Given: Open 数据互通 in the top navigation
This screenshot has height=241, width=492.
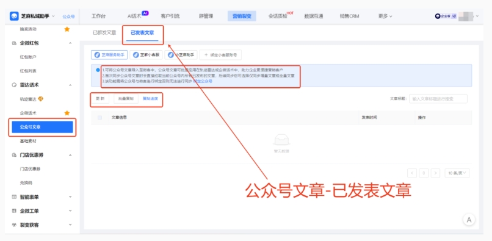Looking at the screenshot, I should point(314,16).
